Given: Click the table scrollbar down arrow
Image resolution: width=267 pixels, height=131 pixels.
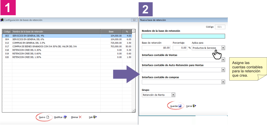Looking at the screenshot, I should coord(133,111).
